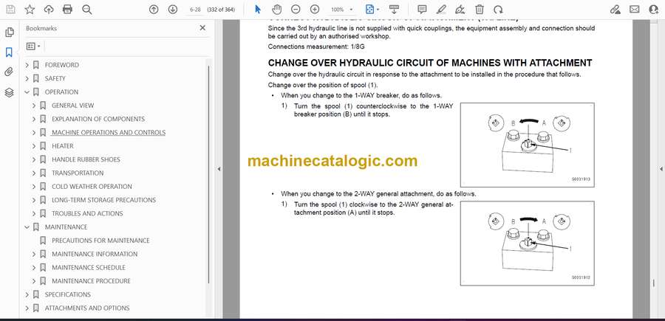
Task: Click the document vertical scrollbar thumb
Action: (x=654, y=283)
